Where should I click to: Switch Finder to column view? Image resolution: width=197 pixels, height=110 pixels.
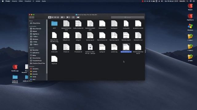point(55,17)
